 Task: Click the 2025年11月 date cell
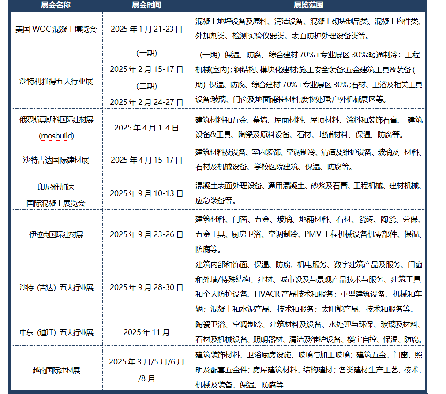pos(146,332)
